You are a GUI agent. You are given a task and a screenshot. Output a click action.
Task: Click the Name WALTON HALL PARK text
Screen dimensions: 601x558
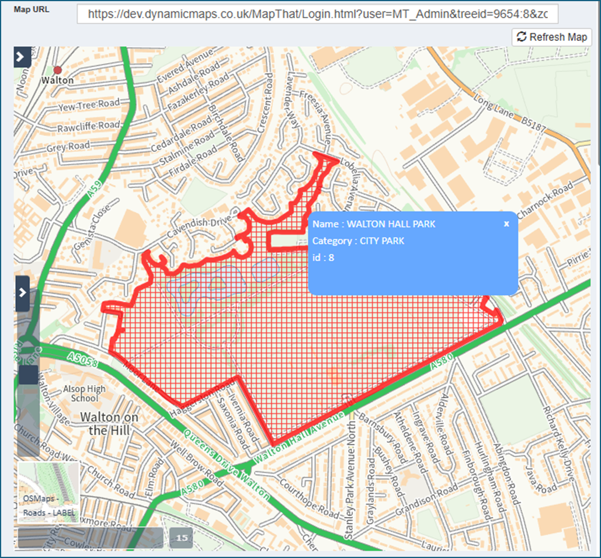coord(374,224)
